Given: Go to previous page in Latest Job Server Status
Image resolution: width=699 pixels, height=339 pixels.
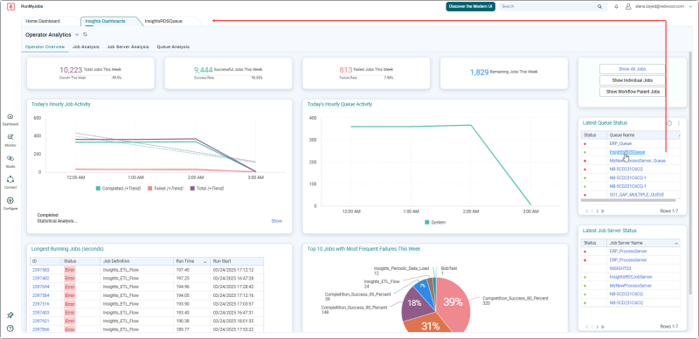Looking at the screenshot, I should click(x=592, y=327).
